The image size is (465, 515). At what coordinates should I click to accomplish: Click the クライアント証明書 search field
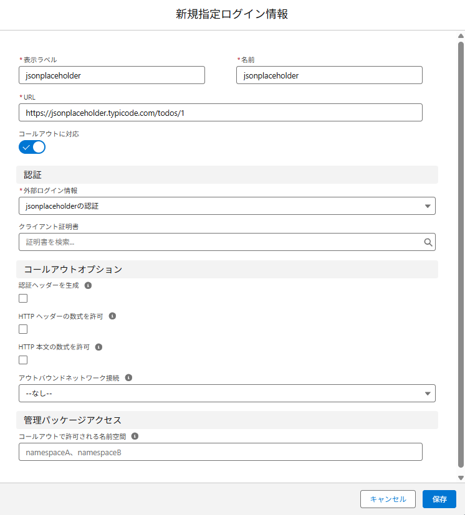227,242
